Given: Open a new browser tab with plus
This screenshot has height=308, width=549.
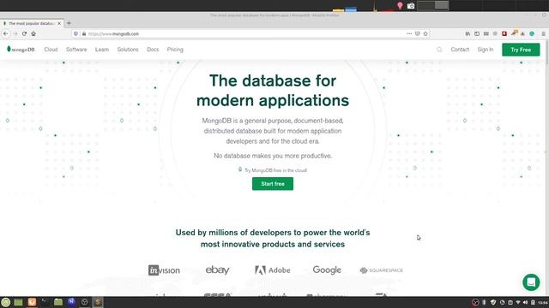Looking at the screenshot, I should coord(69,23).
